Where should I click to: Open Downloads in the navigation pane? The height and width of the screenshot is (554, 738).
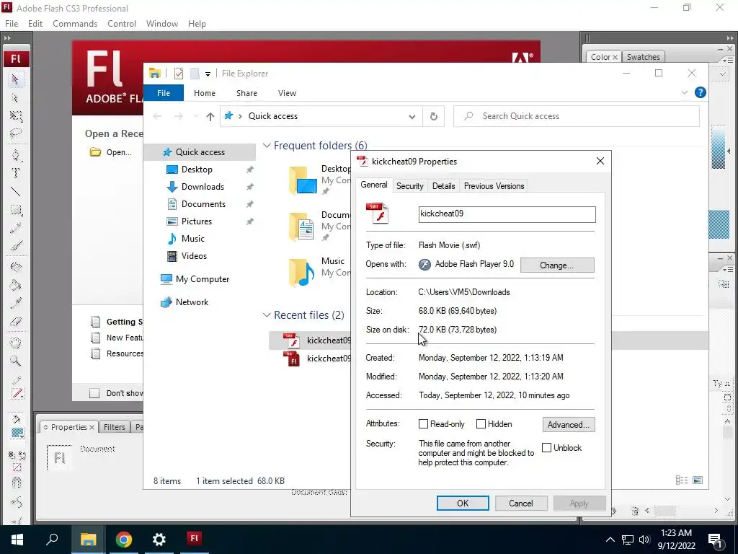[x=203, y=187]
